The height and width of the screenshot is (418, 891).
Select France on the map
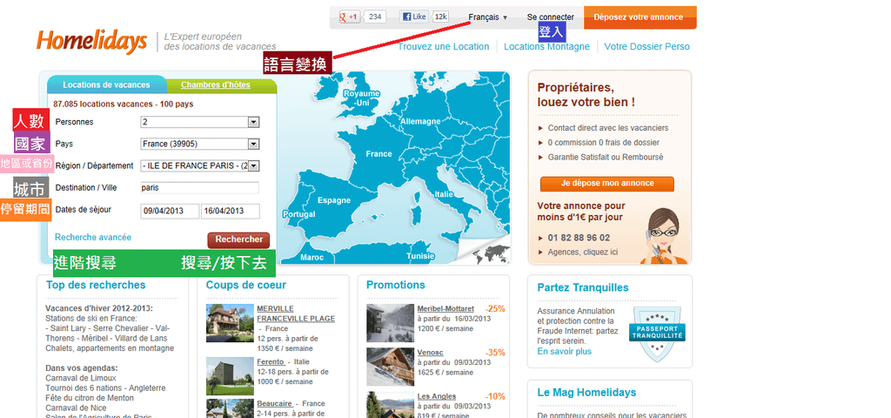[x=379, y=154]
